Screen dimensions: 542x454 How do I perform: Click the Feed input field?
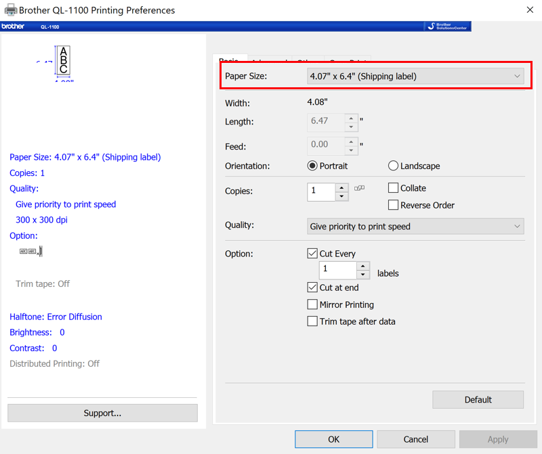(x=326, y=146)
